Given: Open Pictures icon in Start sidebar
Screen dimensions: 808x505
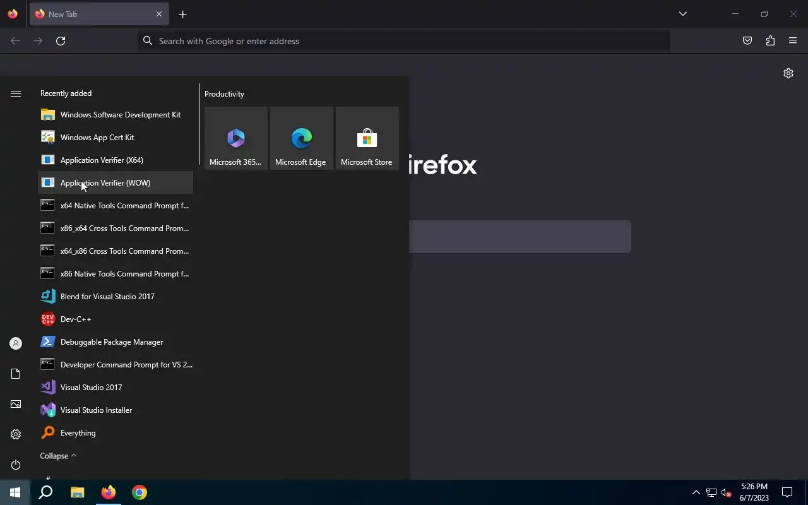Looking at the screenshot, I should pos(16,404).
